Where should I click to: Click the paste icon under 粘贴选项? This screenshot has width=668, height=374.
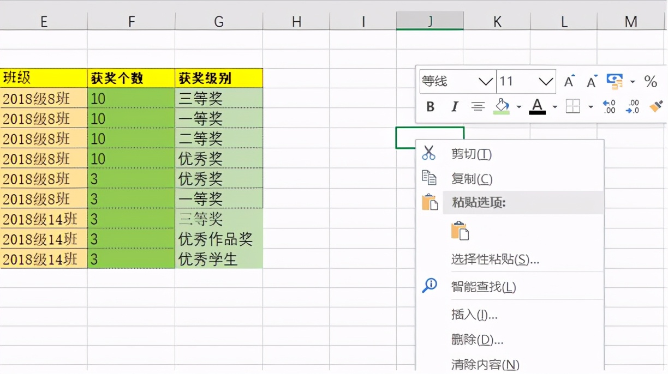[460, 231]
